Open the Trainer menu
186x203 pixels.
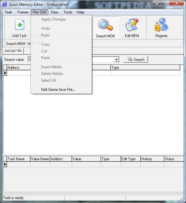pyautogui.click(x=23, y=12)
